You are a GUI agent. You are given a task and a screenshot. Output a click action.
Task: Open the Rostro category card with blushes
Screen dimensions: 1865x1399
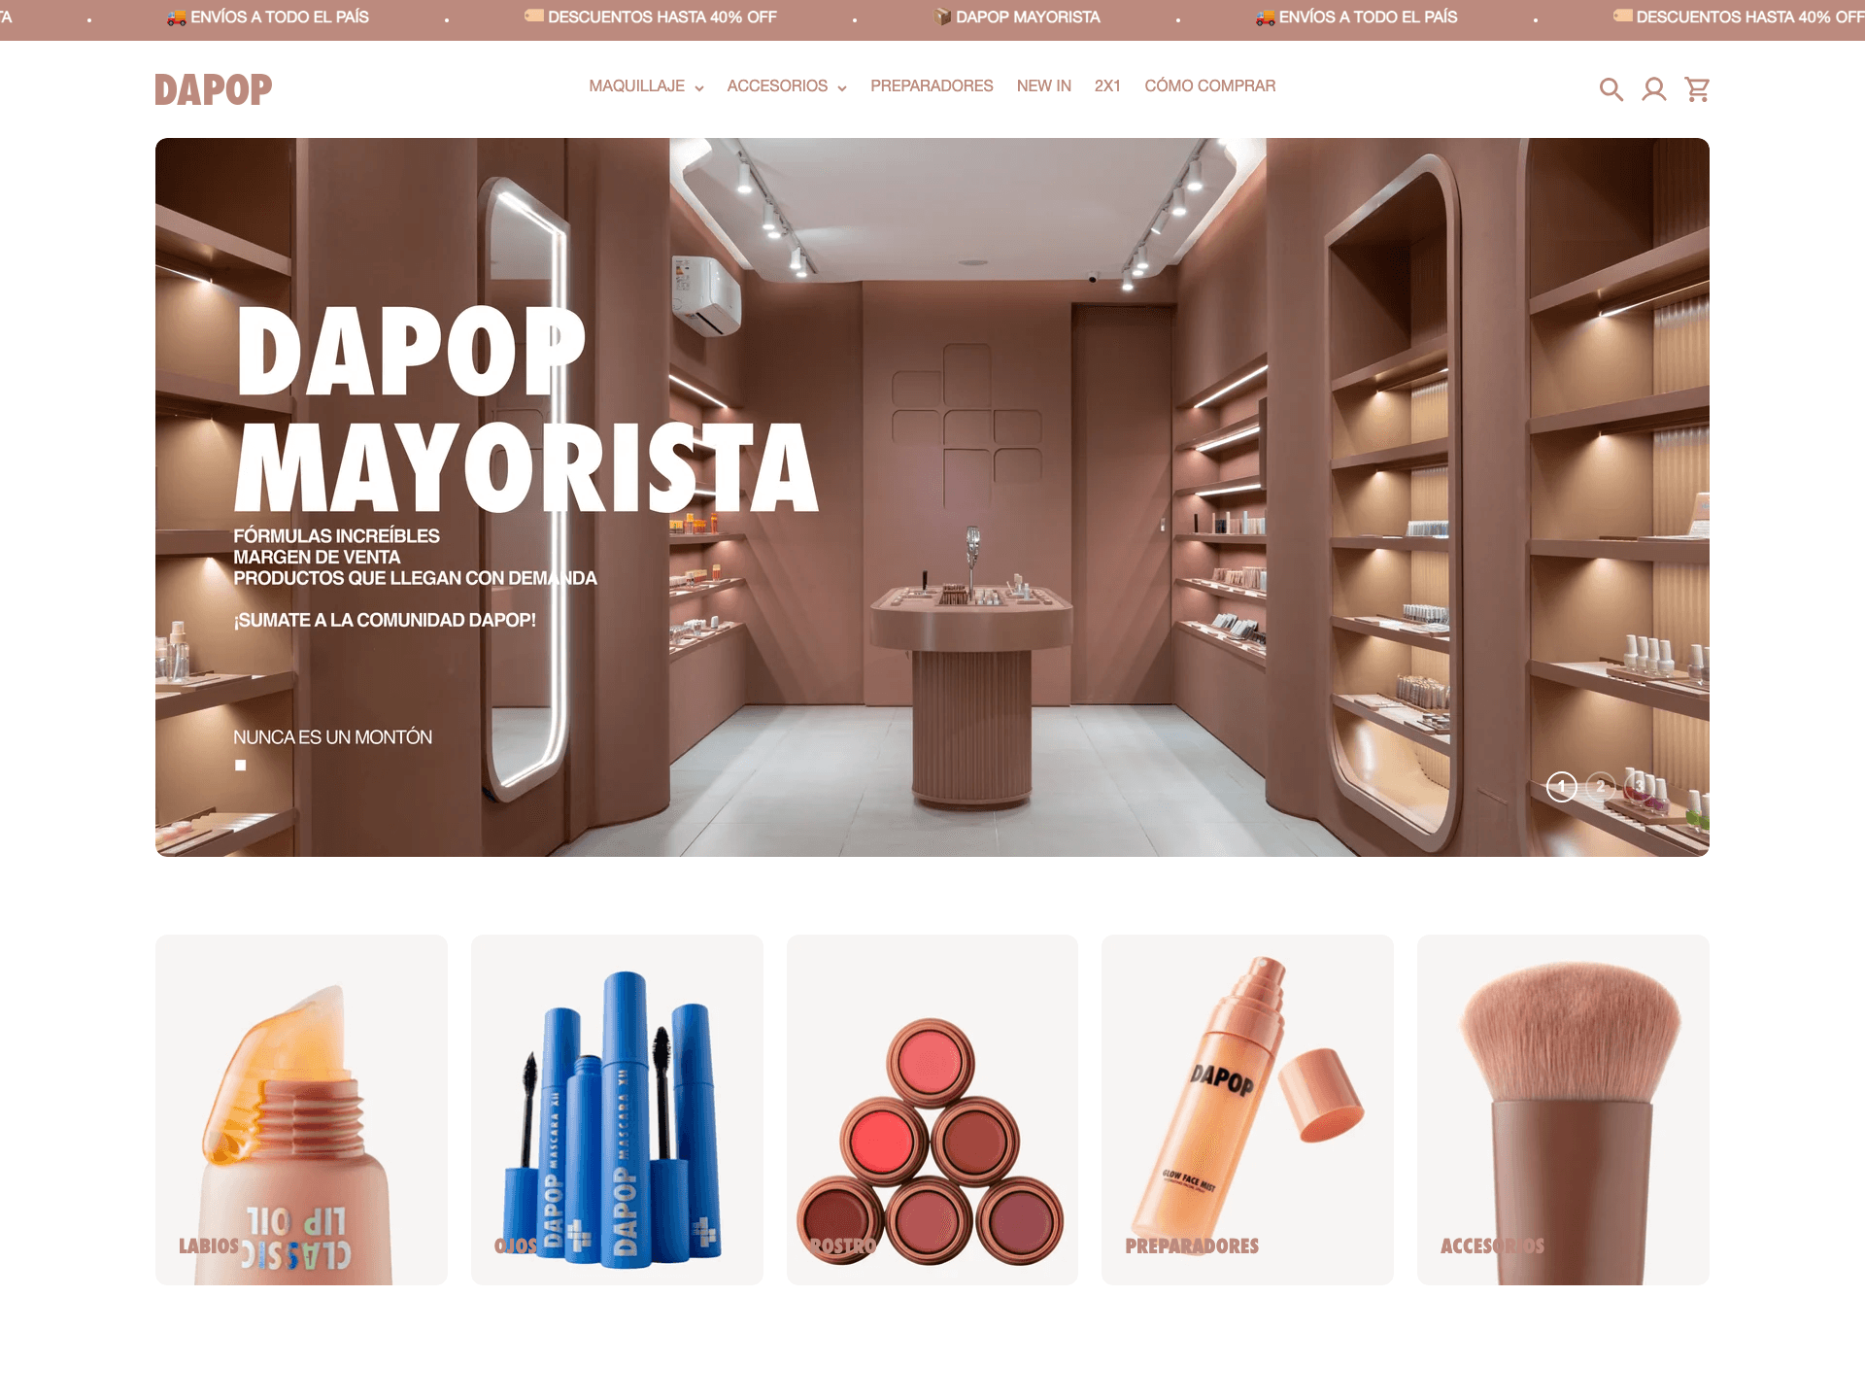[x=932, y=1109]
